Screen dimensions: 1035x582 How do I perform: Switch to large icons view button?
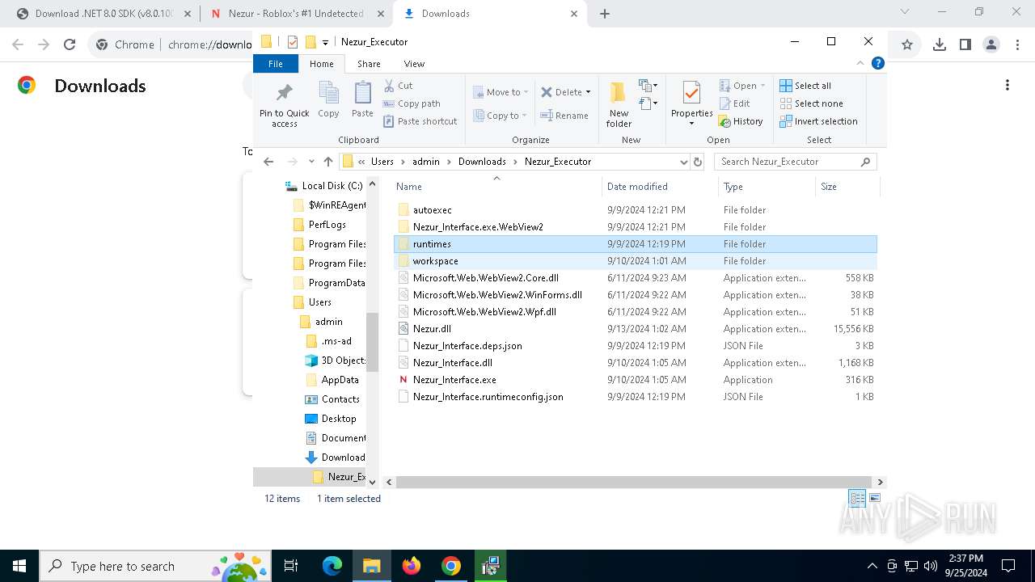(874, 498)
